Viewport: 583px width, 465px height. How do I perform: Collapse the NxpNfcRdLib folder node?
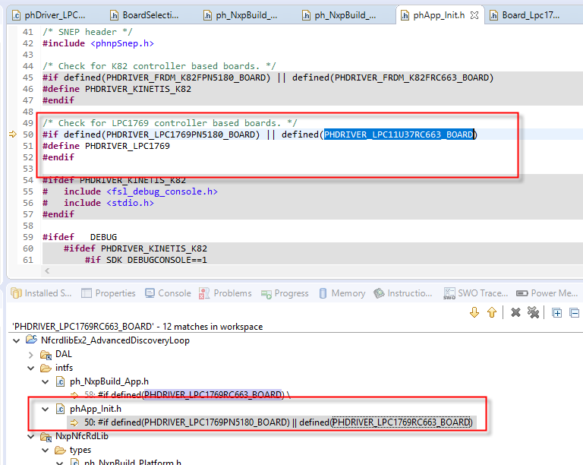pyautogui.click(x=31, y=436)
